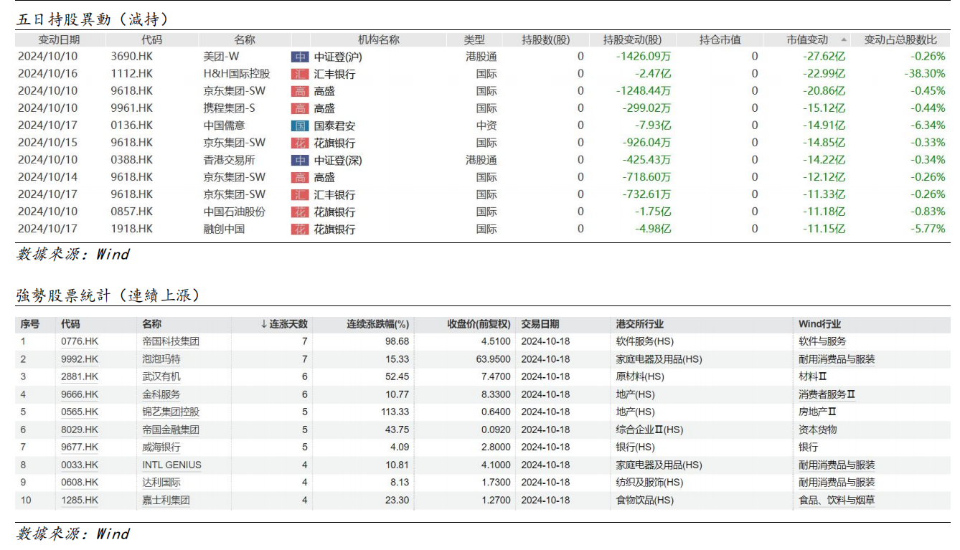Open stock code 9992.HK link
This screenshot has width=960, height=550.
click(80, 359)
